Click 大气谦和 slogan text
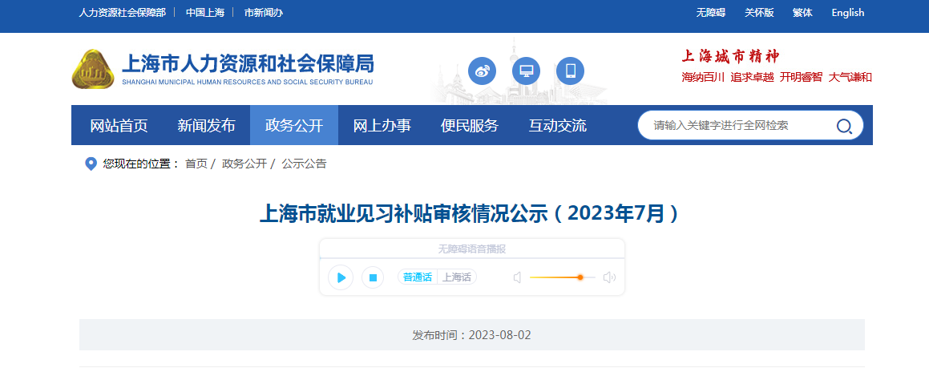The image size is (929, 368). tap(850, 77)
